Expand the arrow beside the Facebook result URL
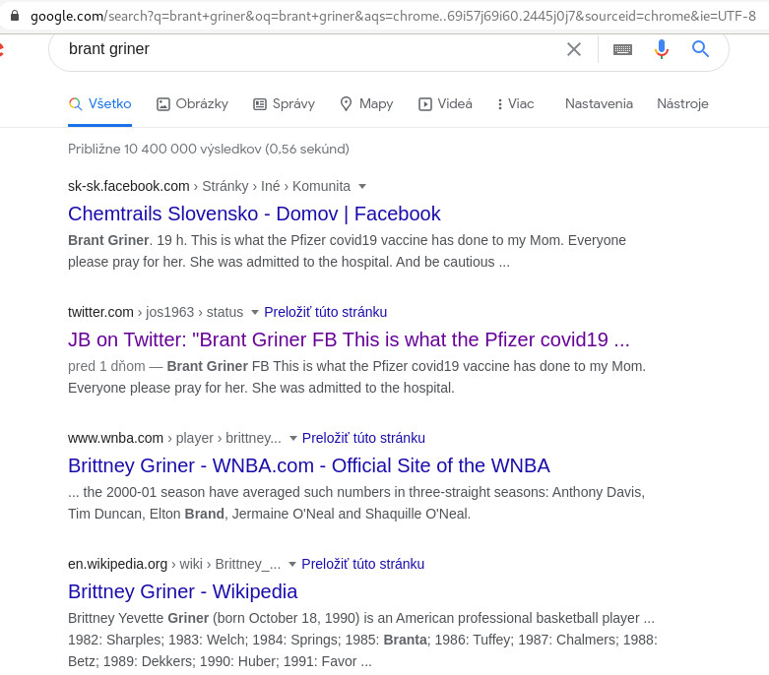 pos(362,186)
